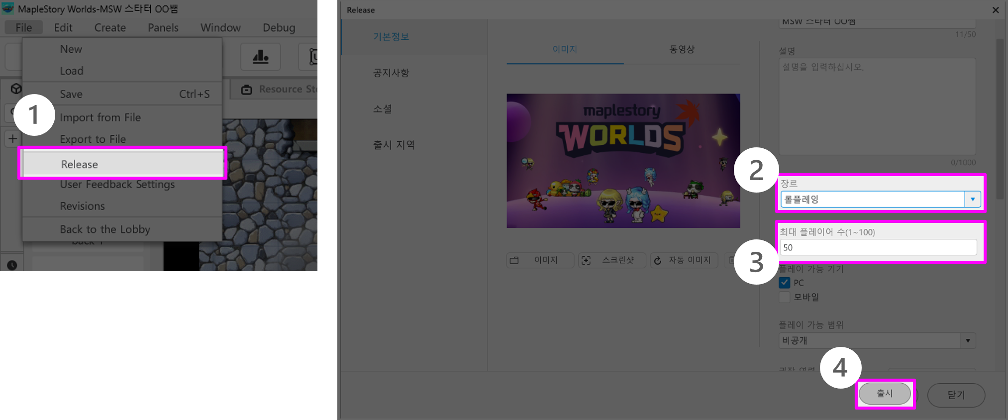1008x420 pixels.
Task: Open the 장르 genre dropdown
Action: click(881, 200)
